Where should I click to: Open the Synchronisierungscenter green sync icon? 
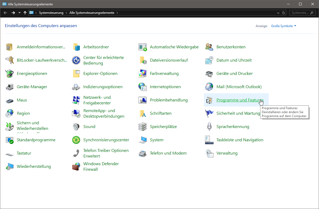[x=76, y=140]
